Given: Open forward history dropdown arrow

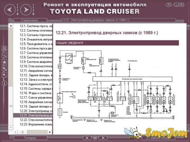Looking at the screenshot, I should [x=33, y=10].
